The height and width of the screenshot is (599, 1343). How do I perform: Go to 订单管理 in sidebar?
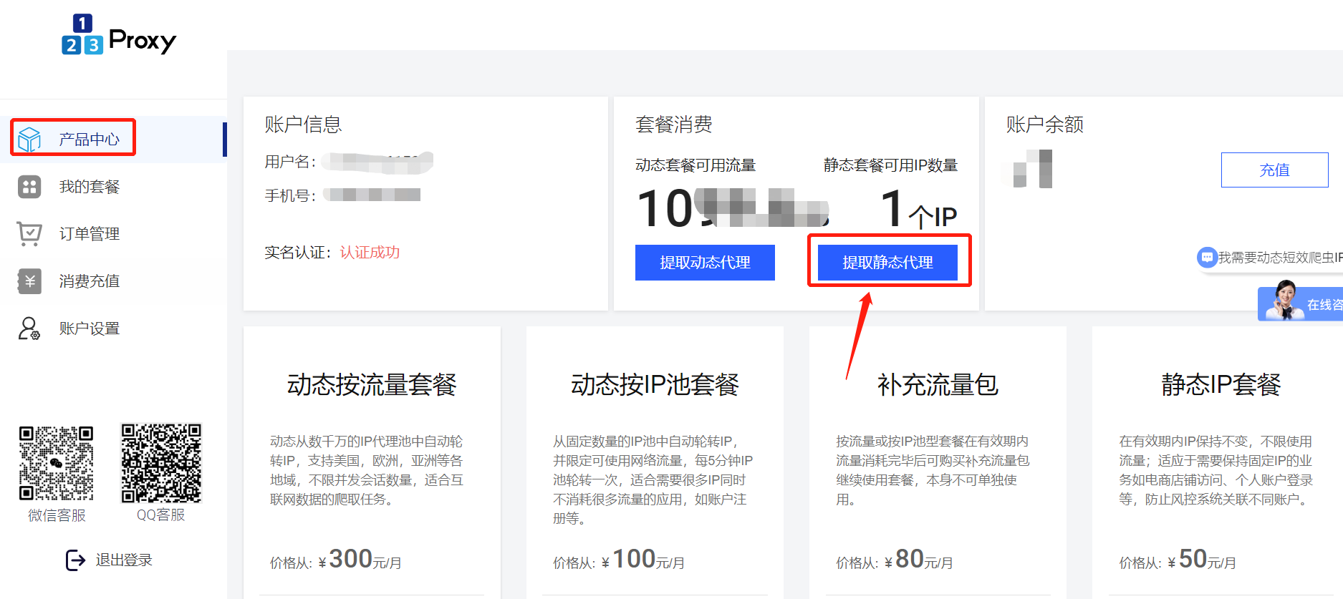click(x=89, y=234)
